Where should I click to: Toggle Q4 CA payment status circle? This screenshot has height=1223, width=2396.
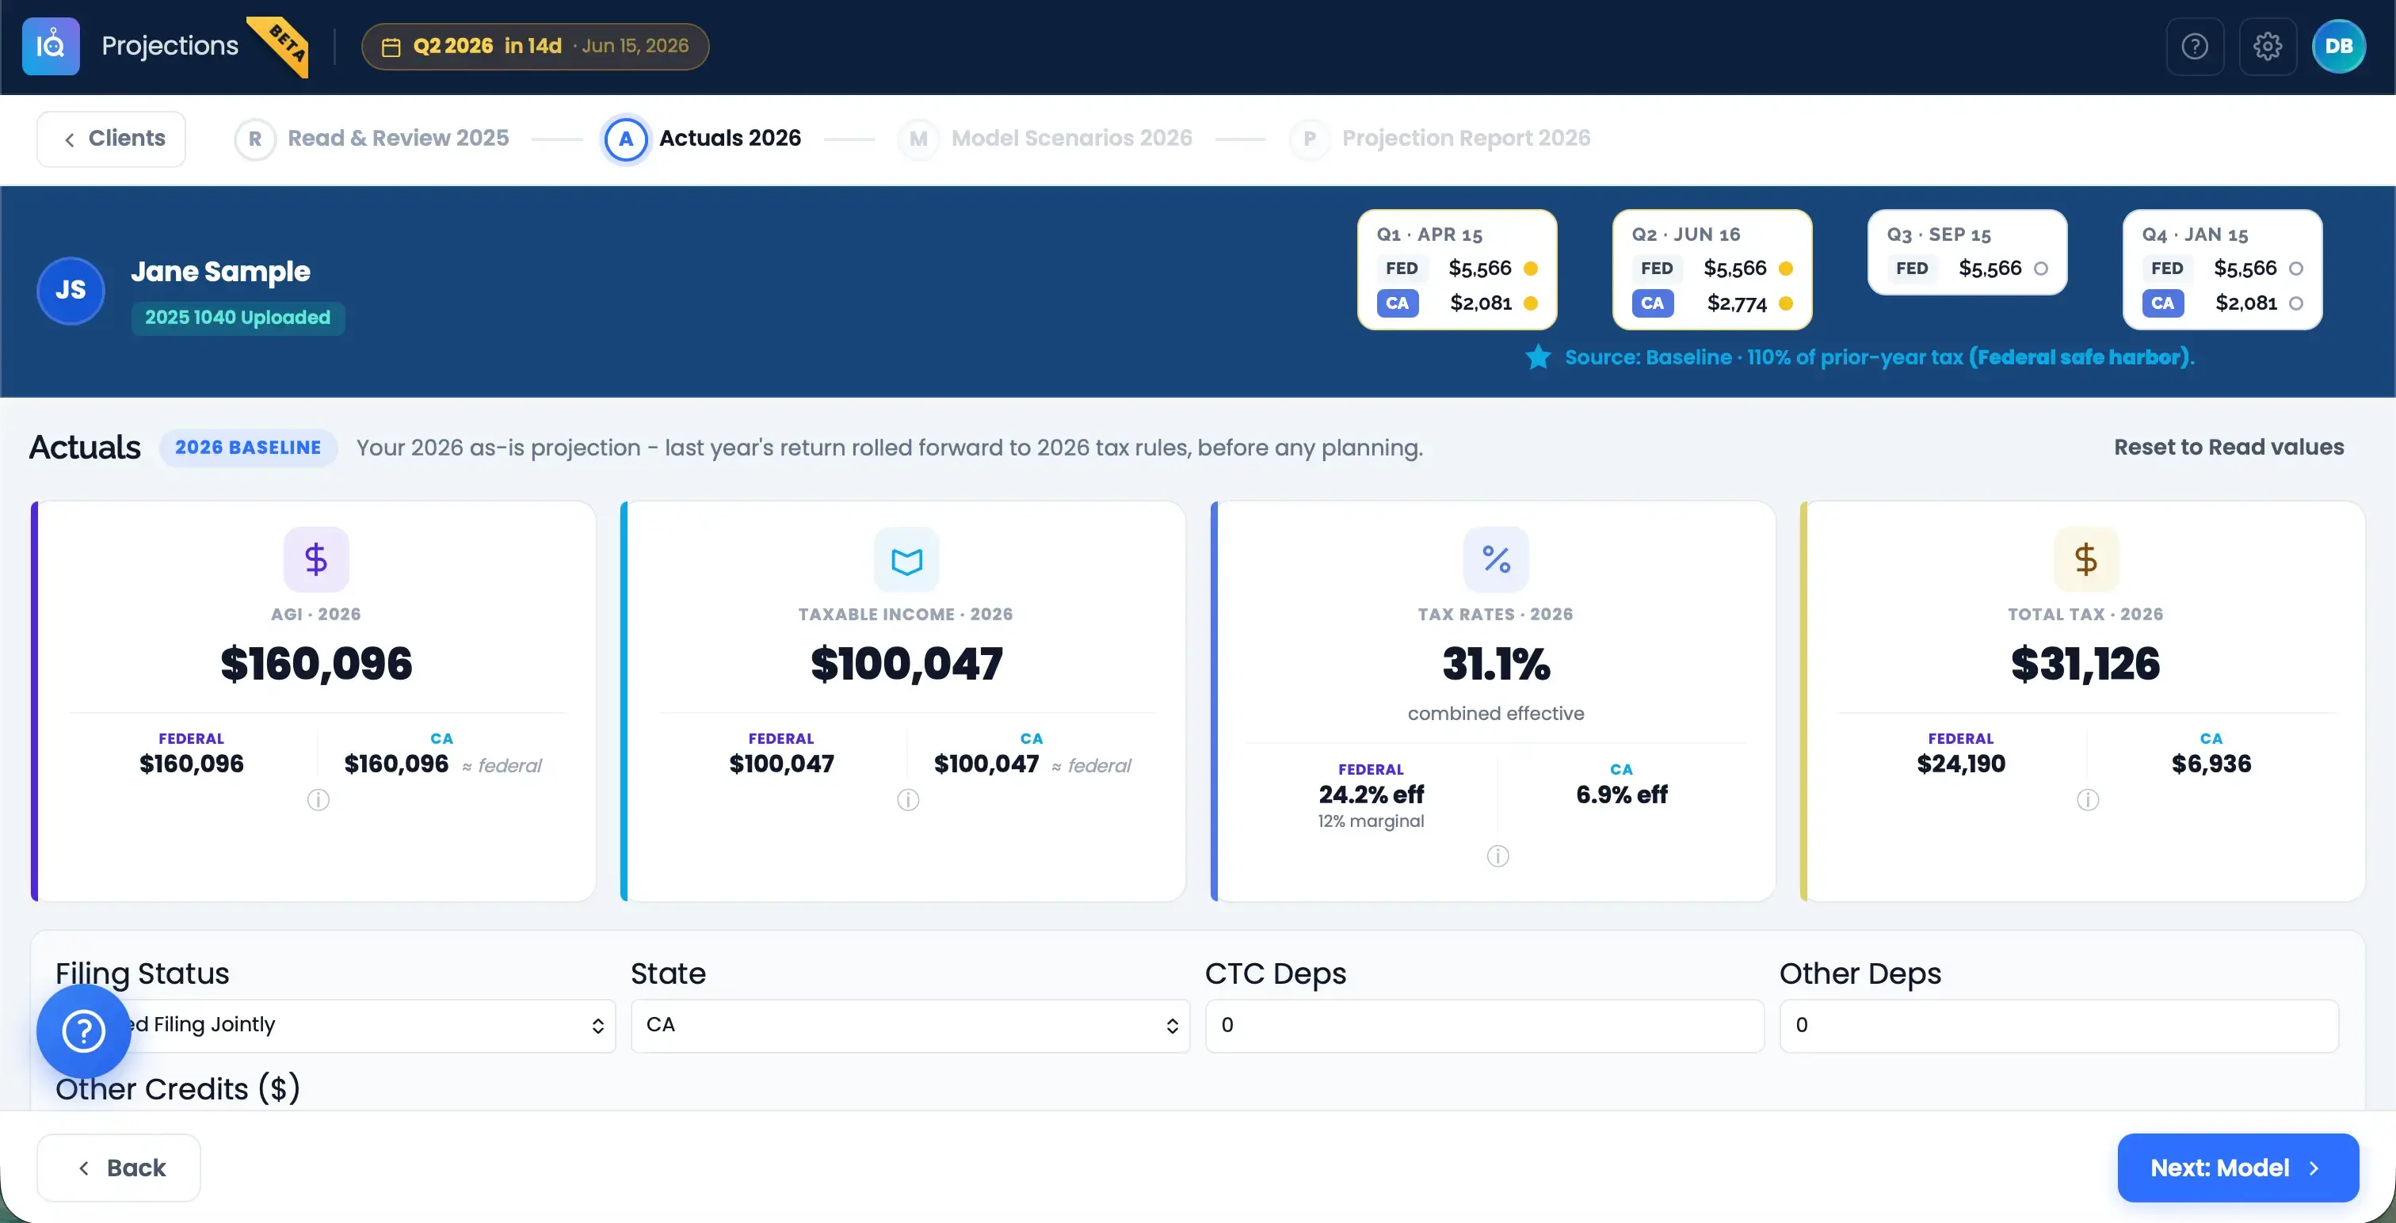click(2295, 303)
